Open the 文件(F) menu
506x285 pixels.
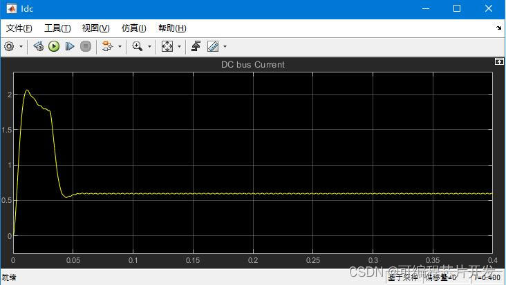point(19,28)
